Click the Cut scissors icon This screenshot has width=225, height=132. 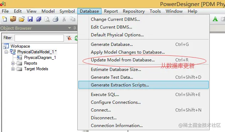[x=64, y=19]
